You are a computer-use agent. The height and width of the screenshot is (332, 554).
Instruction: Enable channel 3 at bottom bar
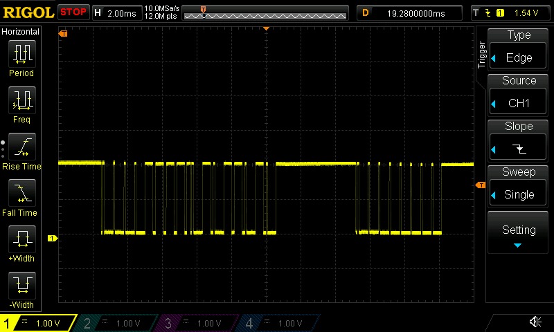[199, 323]
